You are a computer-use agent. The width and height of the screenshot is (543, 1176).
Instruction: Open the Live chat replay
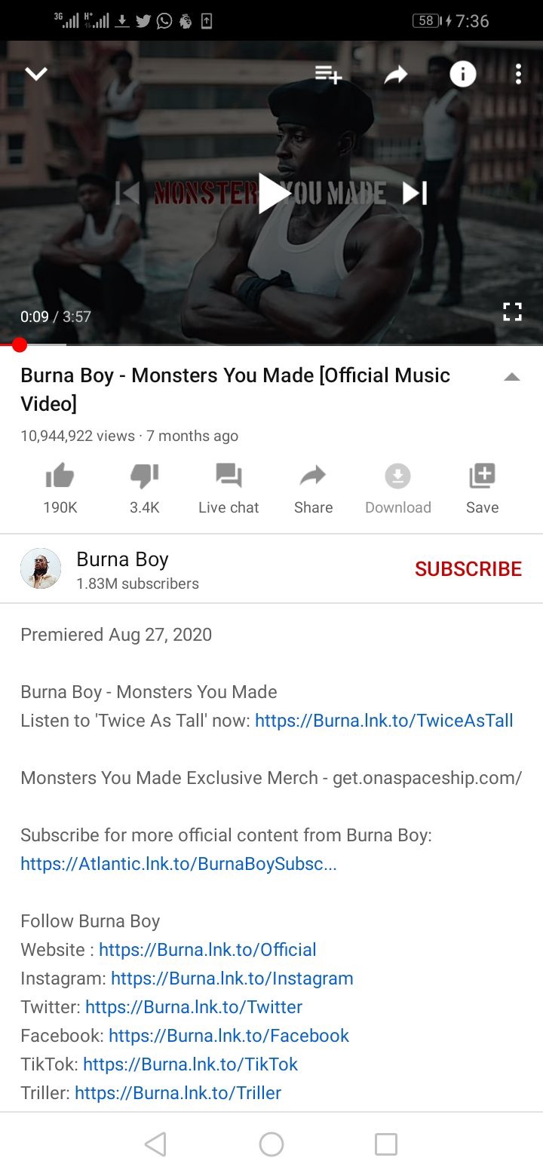pyautogui.click(x=229, y=489)
